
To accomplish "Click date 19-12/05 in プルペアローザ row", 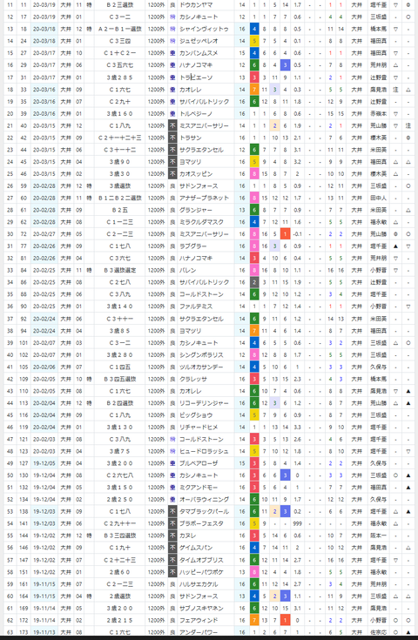I will (44, 463).
